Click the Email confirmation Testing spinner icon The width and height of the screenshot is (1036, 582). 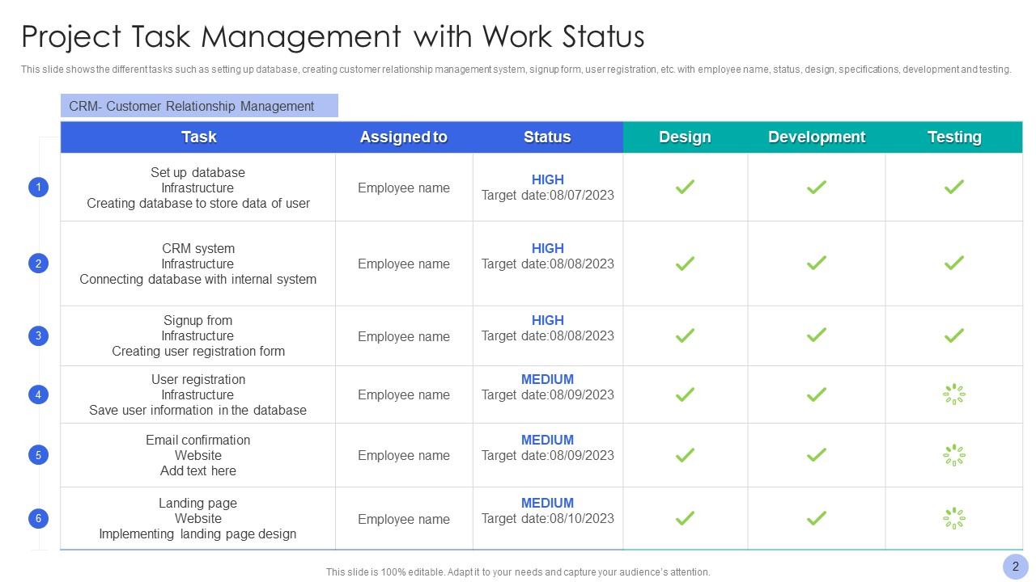[953, 455]
